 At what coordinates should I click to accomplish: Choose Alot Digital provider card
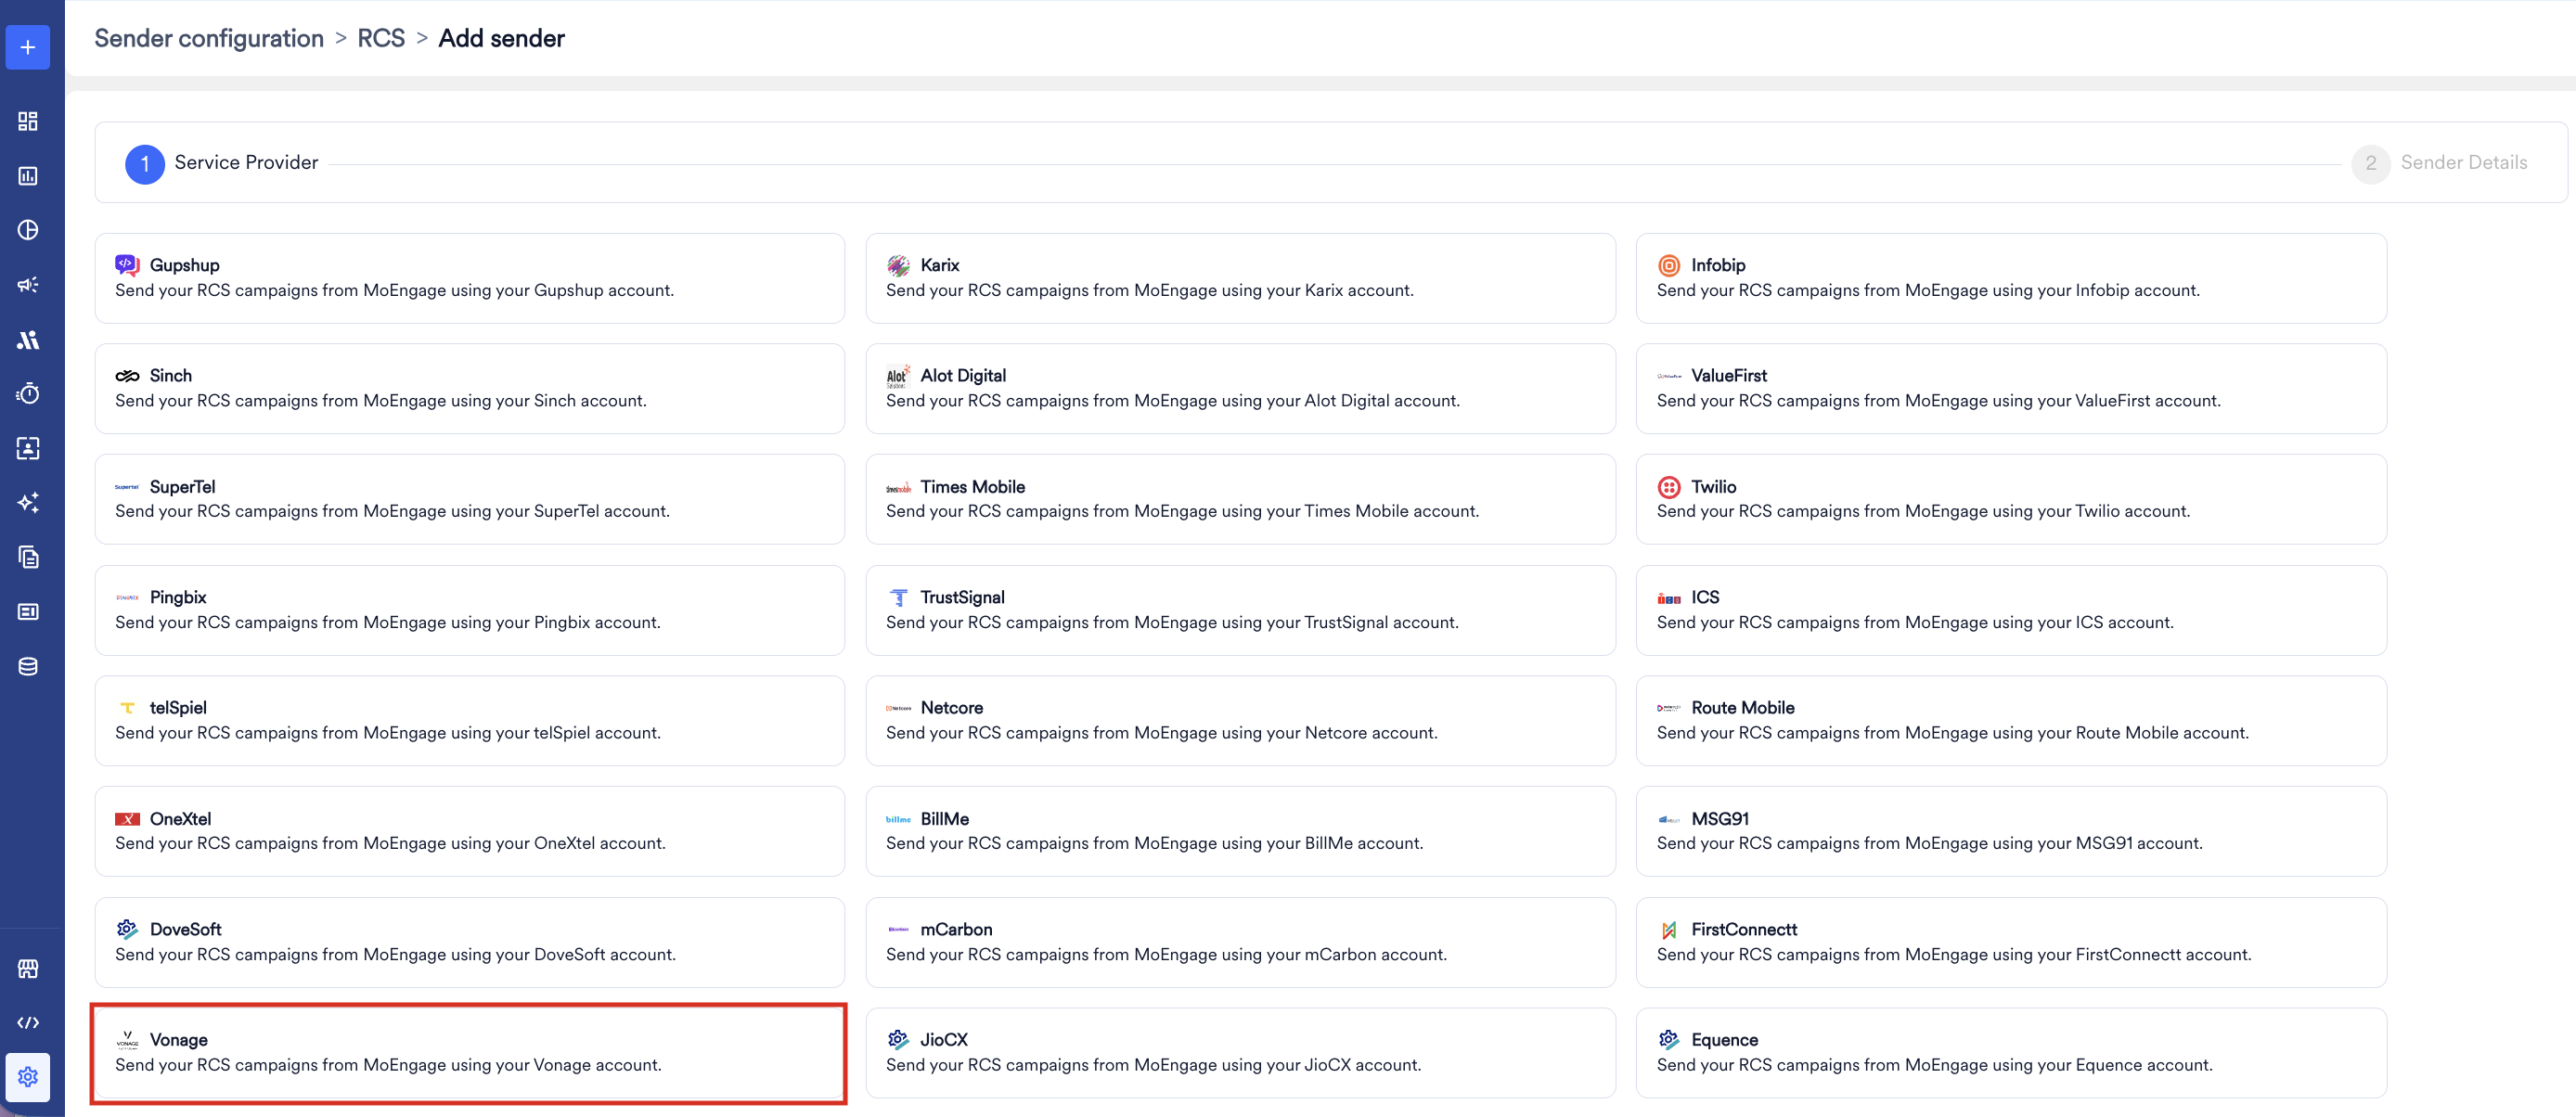coord(1240,389)
